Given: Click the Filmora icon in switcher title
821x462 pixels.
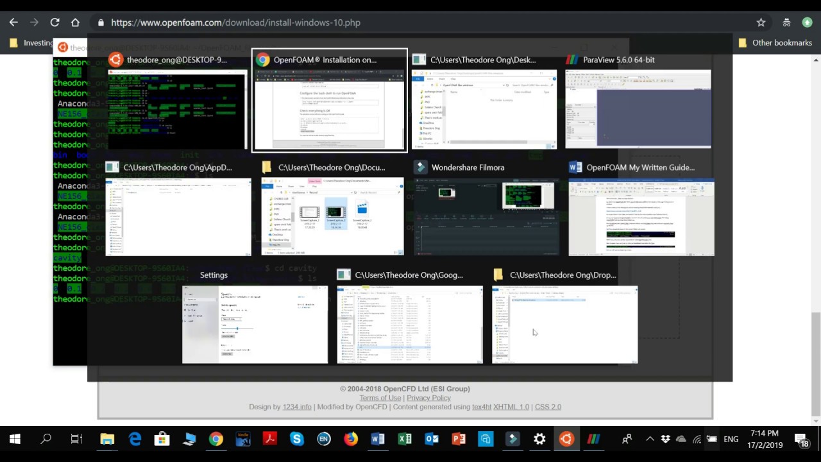Looking at the screenshot, I should pyautogui.click(x=420, y=167).
